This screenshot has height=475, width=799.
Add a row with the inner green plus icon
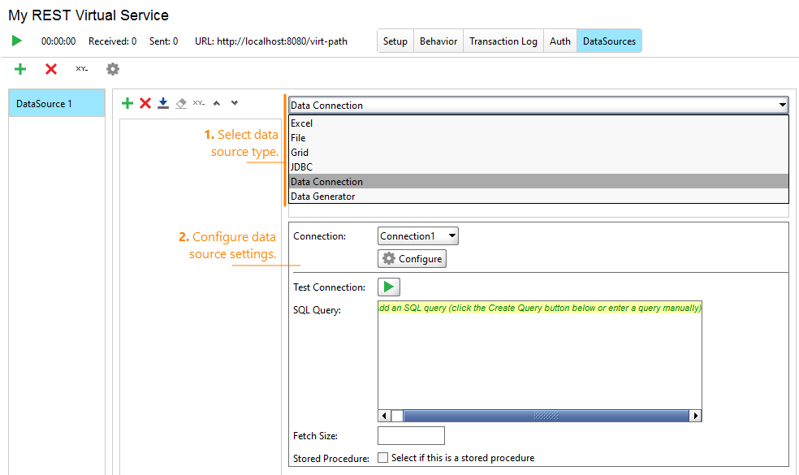tap(127, 103)
